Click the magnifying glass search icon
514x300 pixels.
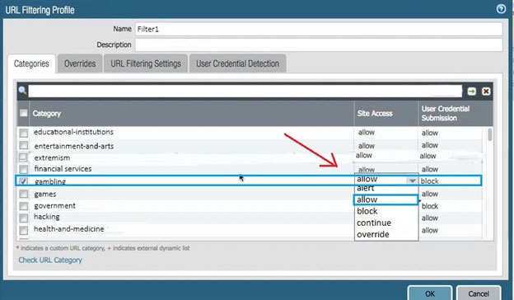pos(22,91)
